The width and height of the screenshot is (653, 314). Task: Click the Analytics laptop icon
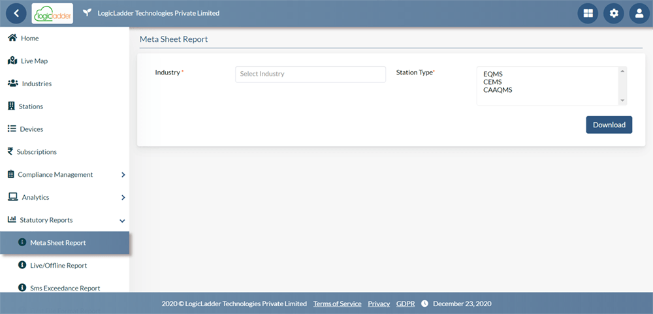[13, 197]
